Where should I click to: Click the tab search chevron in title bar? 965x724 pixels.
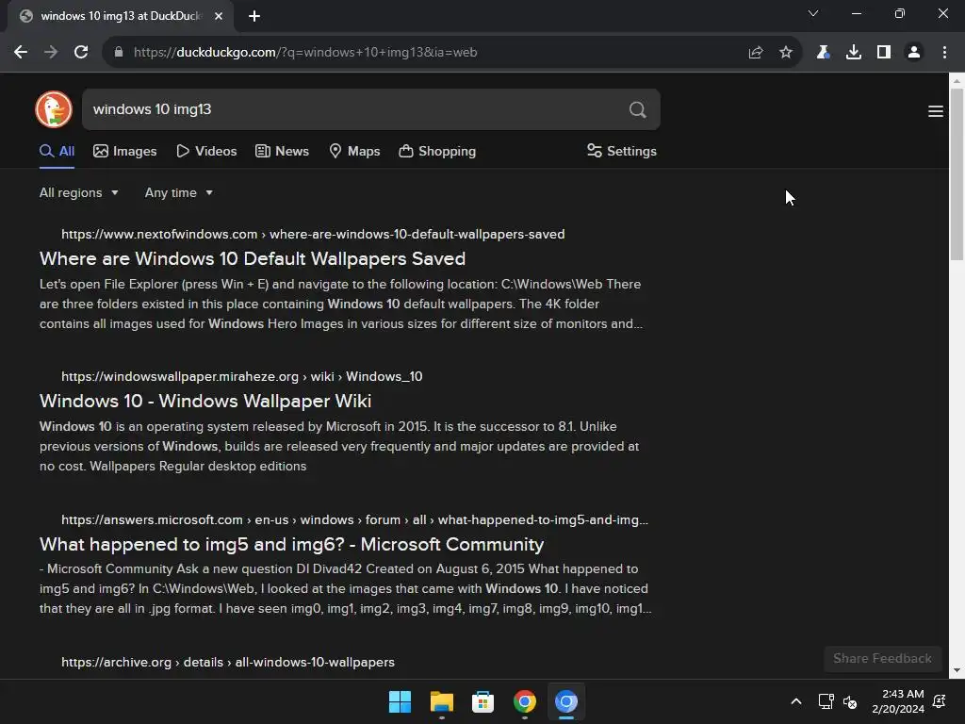[x=813, y=13]
